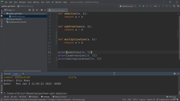Screen dimensions: 180x101
Task: Open the Python Console tool window
Action: pos(59,97)
